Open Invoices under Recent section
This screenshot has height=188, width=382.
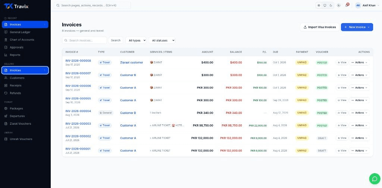pyautogui.click(x=25, y=25)
